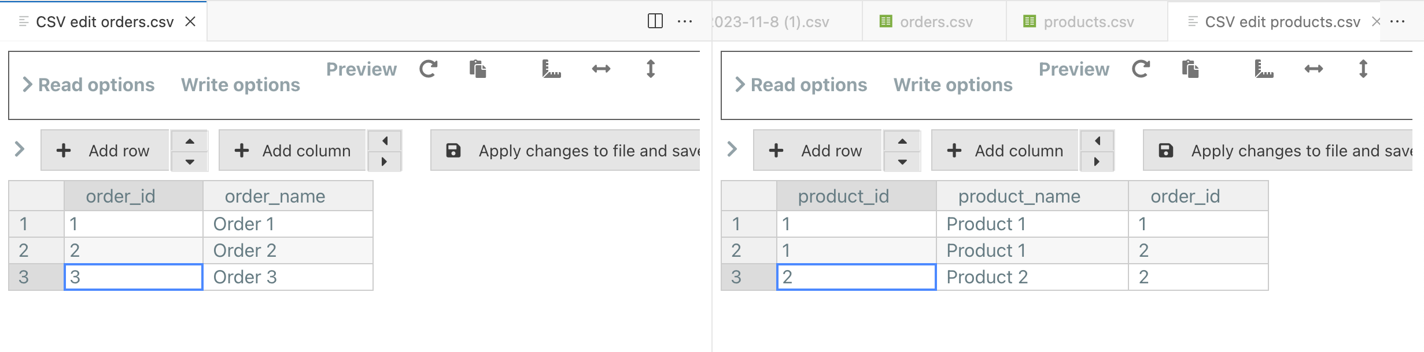Click Add column in products.csv editor

click(1005, 151)
